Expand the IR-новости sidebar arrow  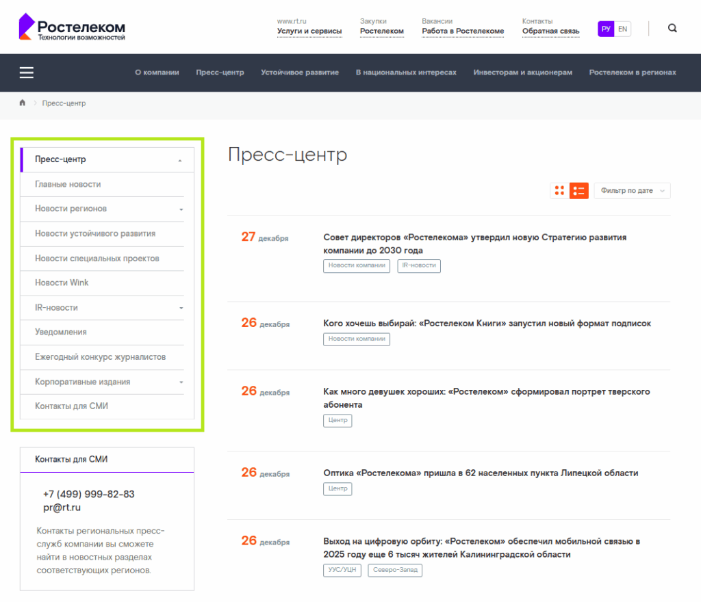pos(181,309)
